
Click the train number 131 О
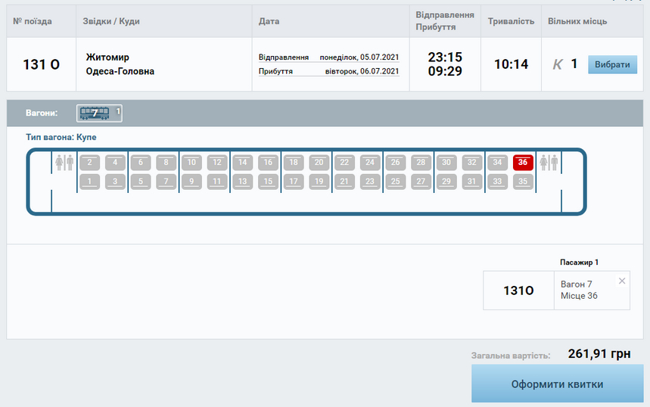[42, 65]
